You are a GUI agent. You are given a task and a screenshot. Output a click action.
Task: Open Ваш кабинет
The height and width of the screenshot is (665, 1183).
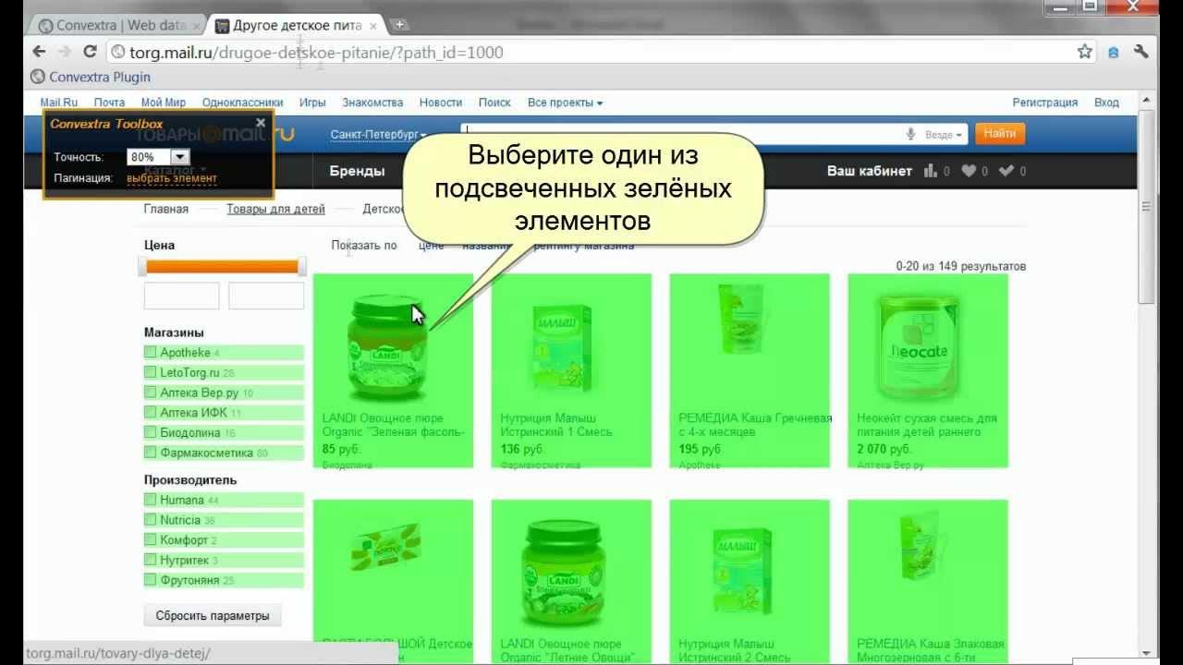869,171
